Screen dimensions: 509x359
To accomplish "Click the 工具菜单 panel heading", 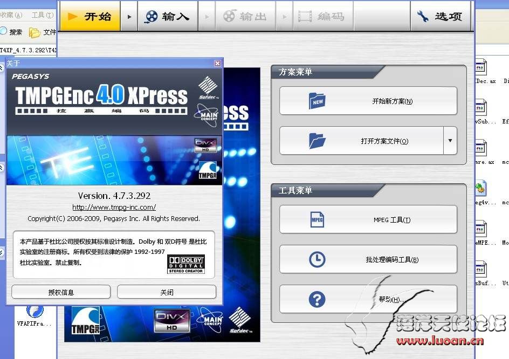I will click(295, 190).
